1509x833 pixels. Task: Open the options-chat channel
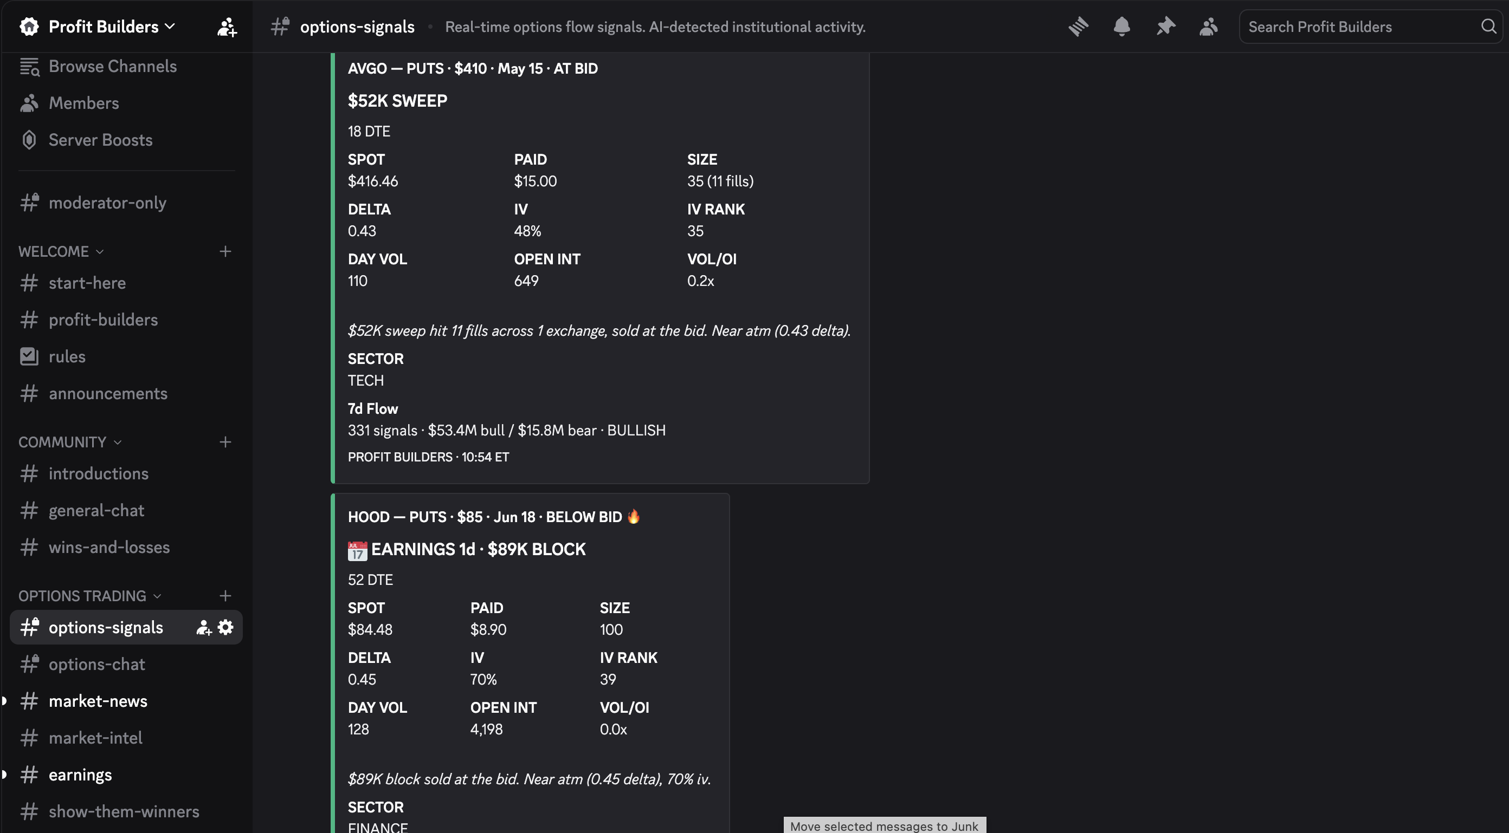pyautogui.click(x=126, y=665)
